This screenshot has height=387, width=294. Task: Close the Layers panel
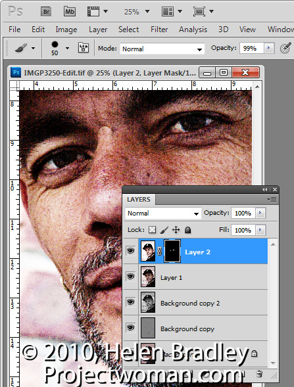point(275,189)
